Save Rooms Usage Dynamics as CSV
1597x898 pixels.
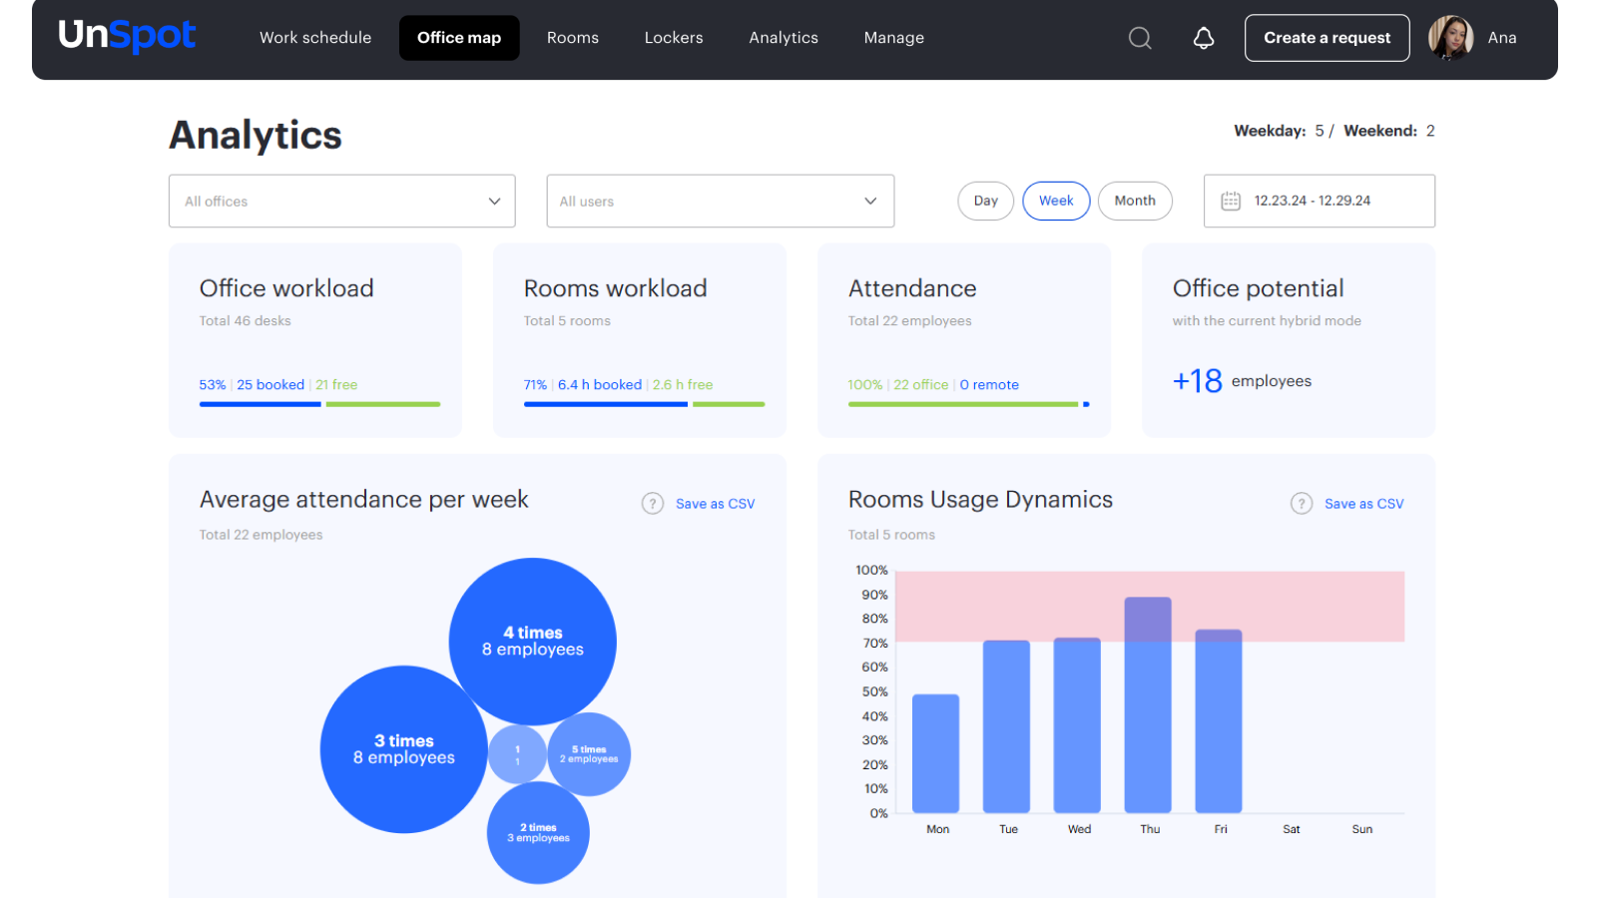(1364, 504)
